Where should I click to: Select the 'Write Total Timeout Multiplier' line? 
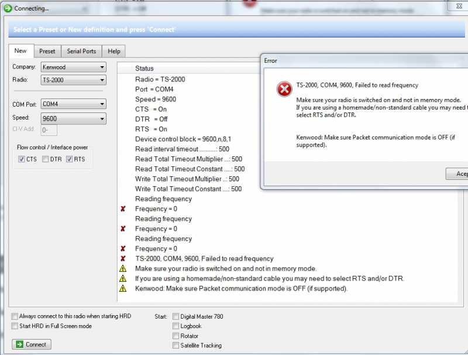tap(187, 179)
